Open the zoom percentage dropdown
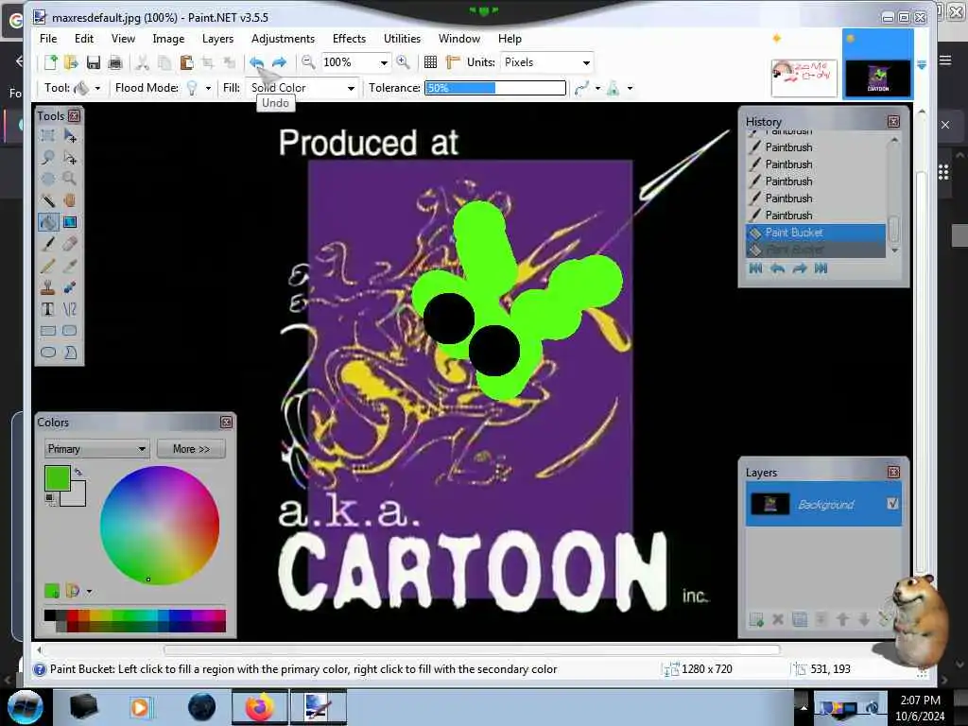 (x=384, y=62)
